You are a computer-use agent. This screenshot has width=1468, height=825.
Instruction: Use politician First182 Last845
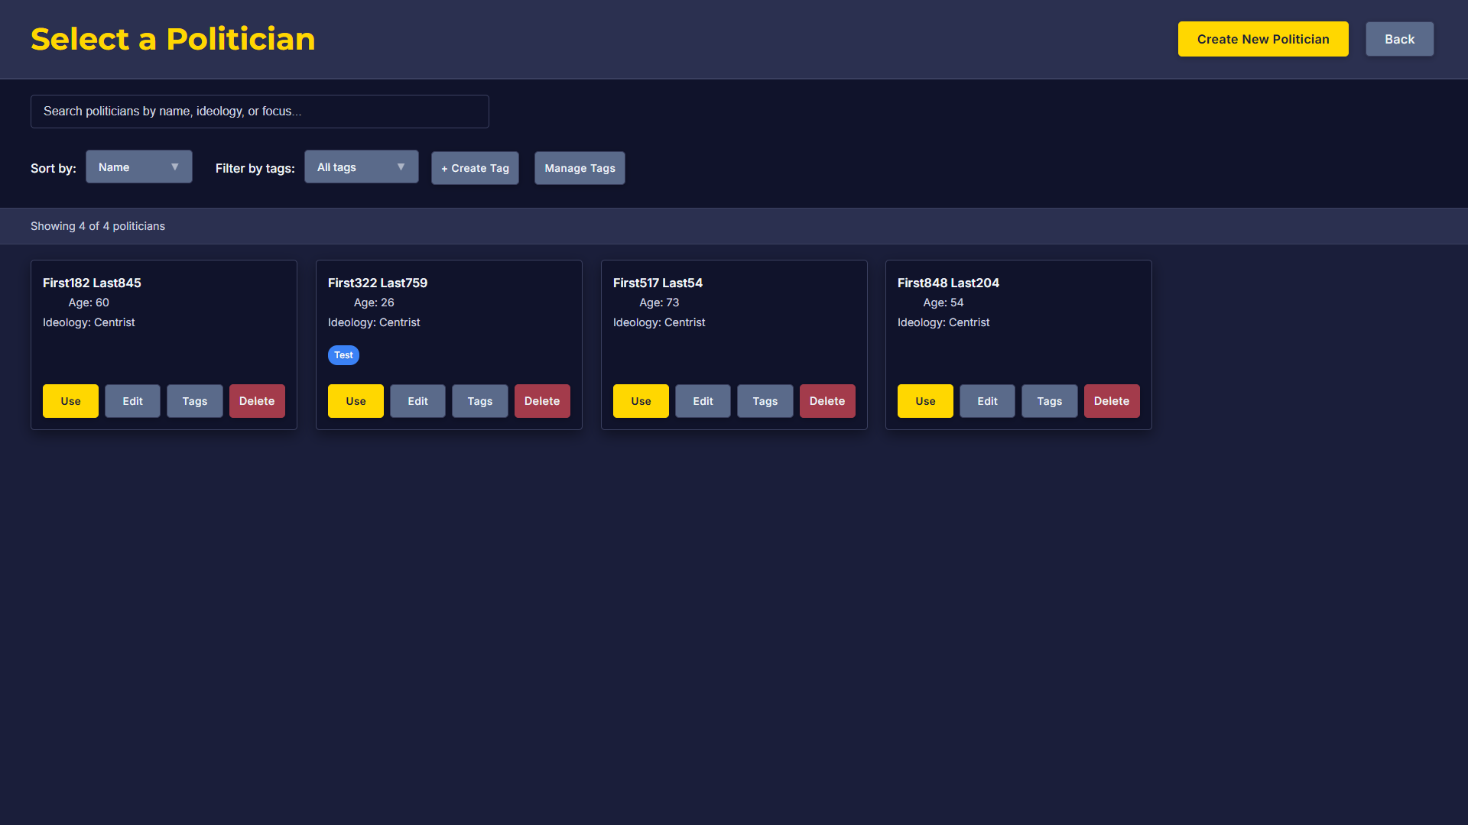pyautogui.click(x=70, y=401)
